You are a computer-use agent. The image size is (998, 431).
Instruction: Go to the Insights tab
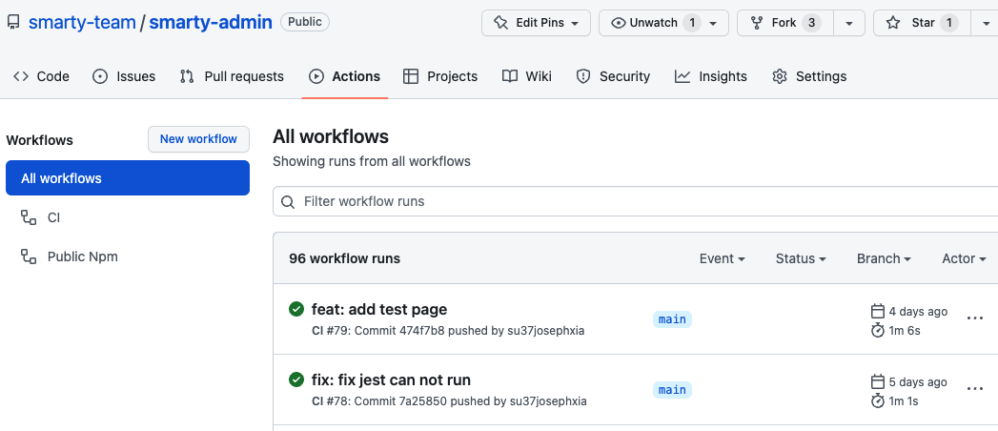coord(710,76)
